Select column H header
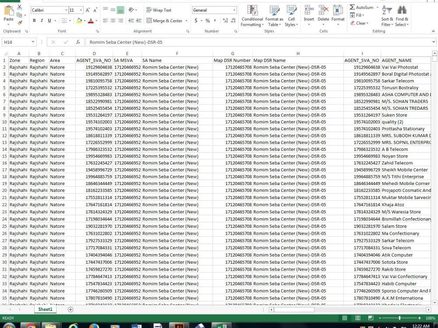The width and height of the screenshot is (438, 328). (x=298, y=53)
